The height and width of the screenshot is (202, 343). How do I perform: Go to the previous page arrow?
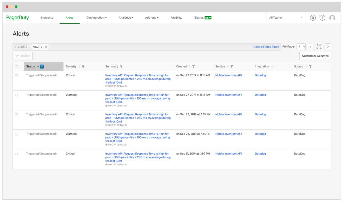(x=310, y=47)
